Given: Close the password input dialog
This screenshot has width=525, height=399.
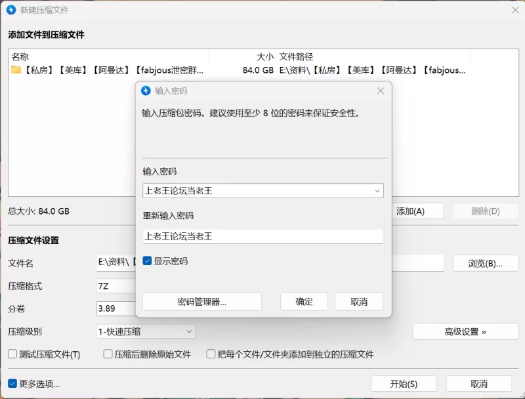Looking at the screenshot, I should [x=381, y=91].
